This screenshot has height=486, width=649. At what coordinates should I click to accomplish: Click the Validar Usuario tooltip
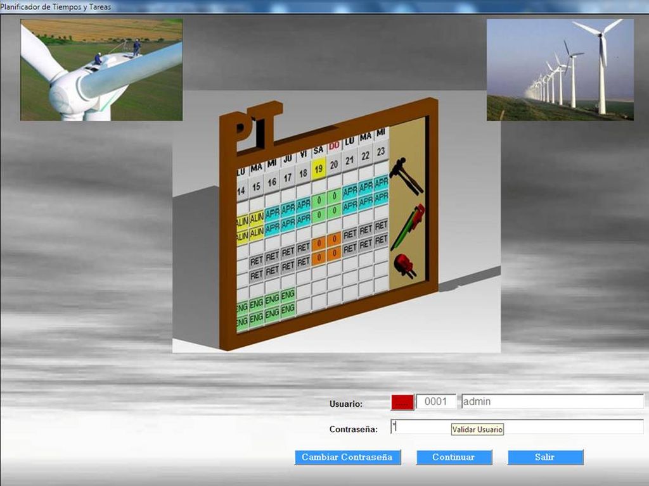point(477,430)
